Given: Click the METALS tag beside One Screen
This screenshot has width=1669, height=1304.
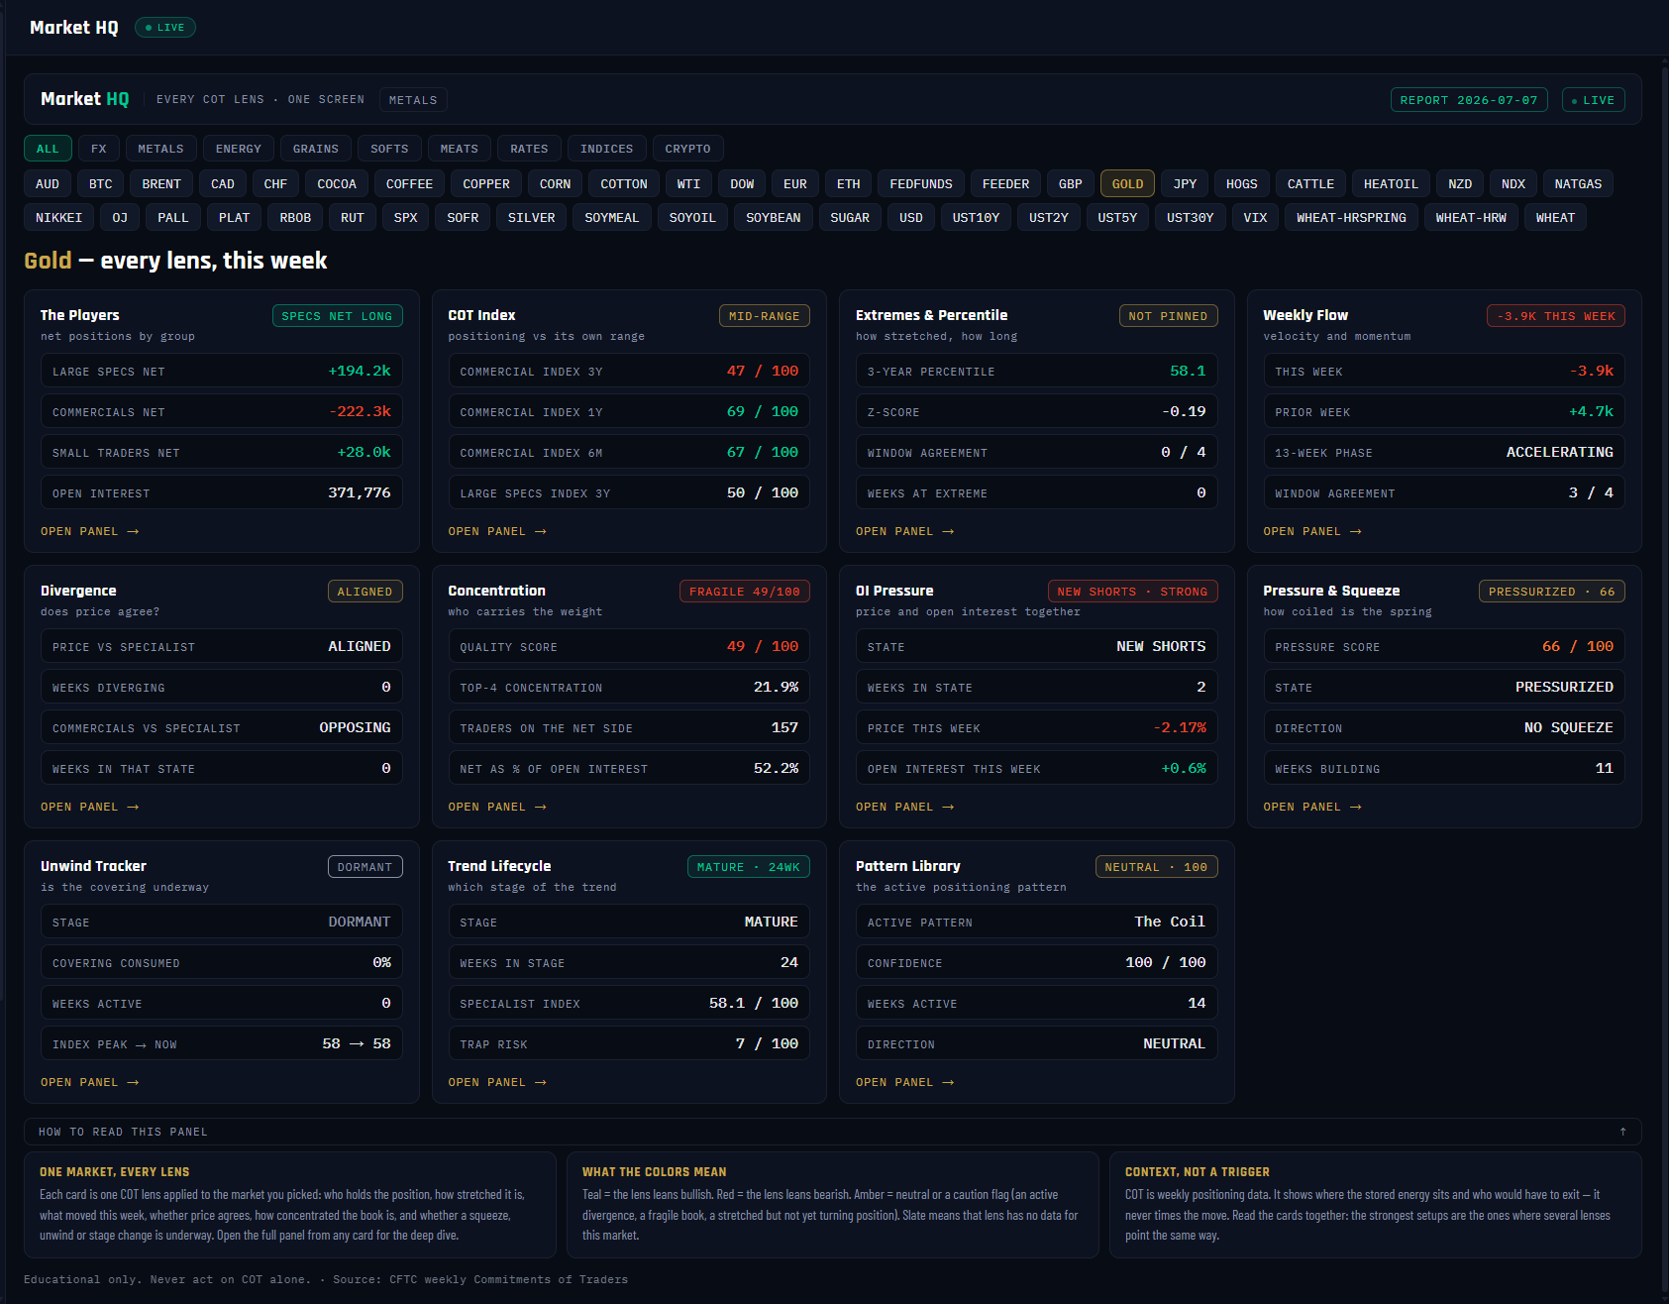Looking at the screenshot, I should (x=413, y=100).
